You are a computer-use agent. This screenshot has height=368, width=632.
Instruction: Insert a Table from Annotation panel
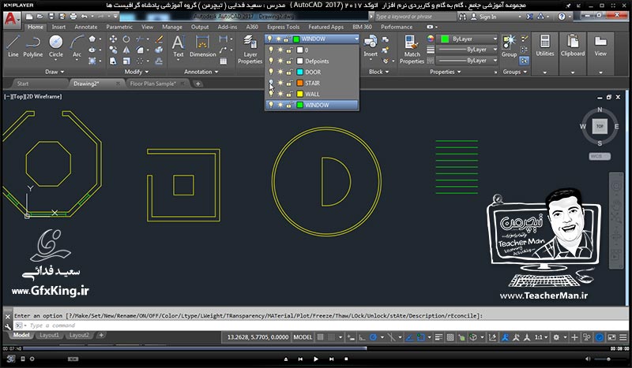223,61
